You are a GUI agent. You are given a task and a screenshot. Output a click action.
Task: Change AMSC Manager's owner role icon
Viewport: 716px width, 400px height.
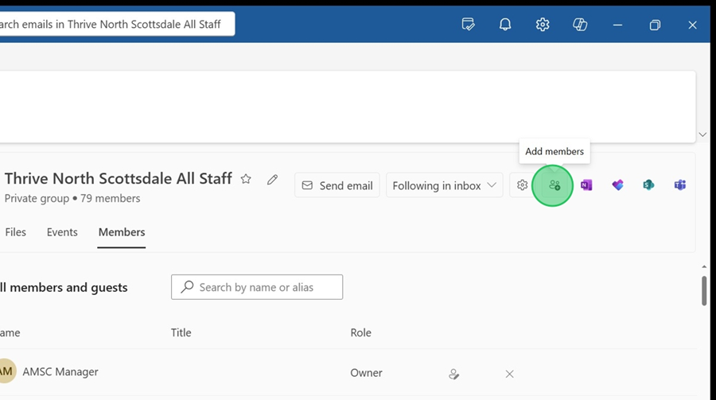tap(453, 374)
